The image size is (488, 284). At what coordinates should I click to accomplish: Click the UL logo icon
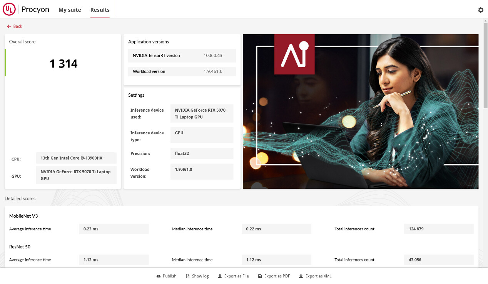(x=9, y=10)
